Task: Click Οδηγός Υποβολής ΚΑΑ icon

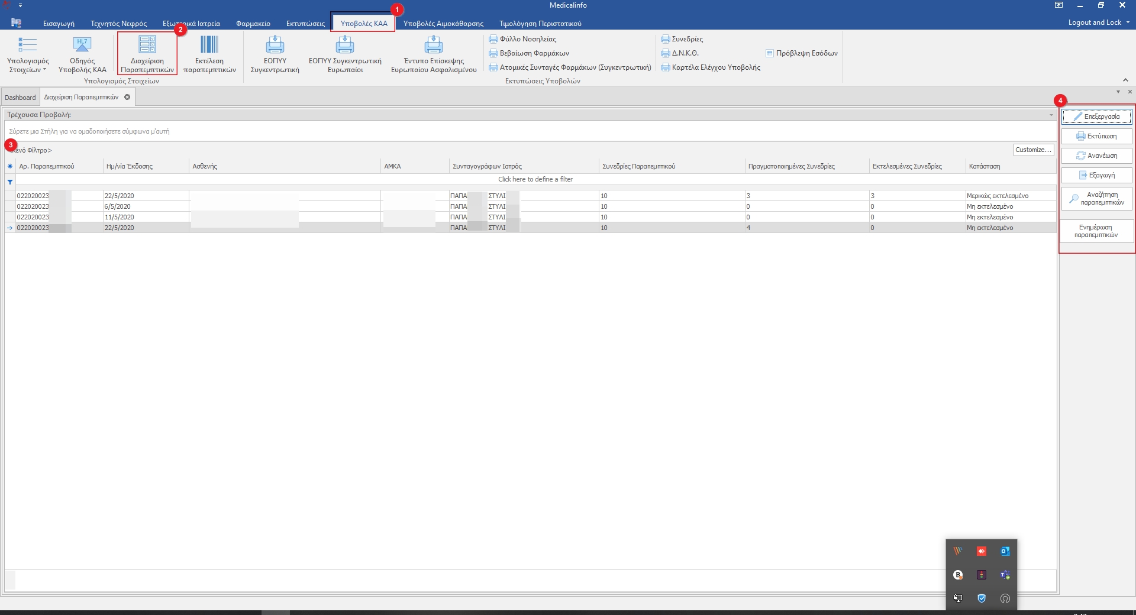Action: point(82,53)
